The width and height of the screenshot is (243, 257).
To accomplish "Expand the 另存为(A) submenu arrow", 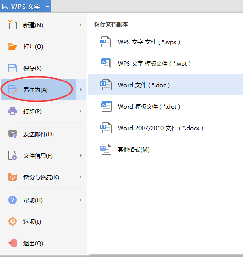I will [x=81, y=90].
